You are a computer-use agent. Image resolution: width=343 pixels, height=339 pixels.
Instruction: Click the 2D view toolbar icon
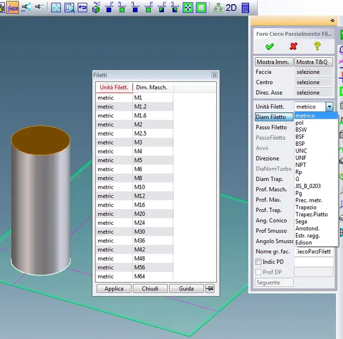click(231, 8)
